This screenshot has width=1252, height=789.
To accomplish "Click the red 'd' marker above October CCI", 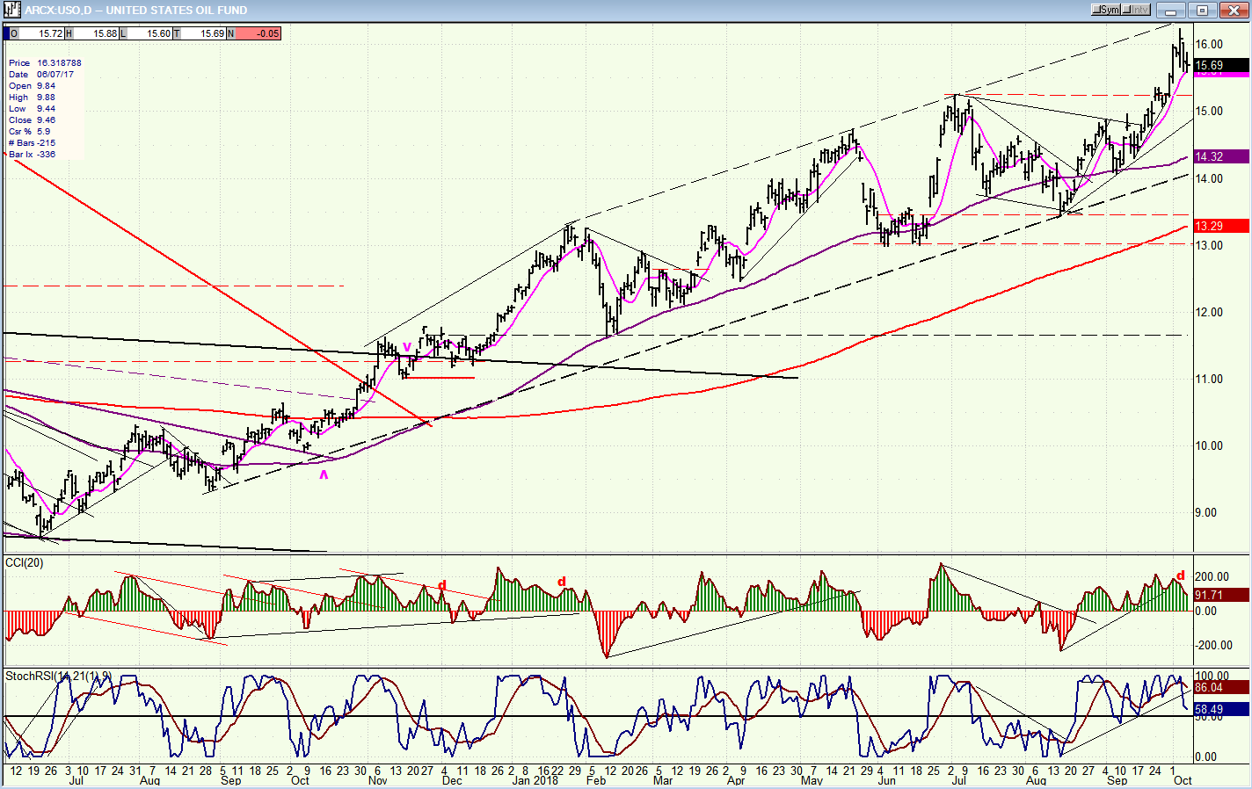I will click(1181, 576).
